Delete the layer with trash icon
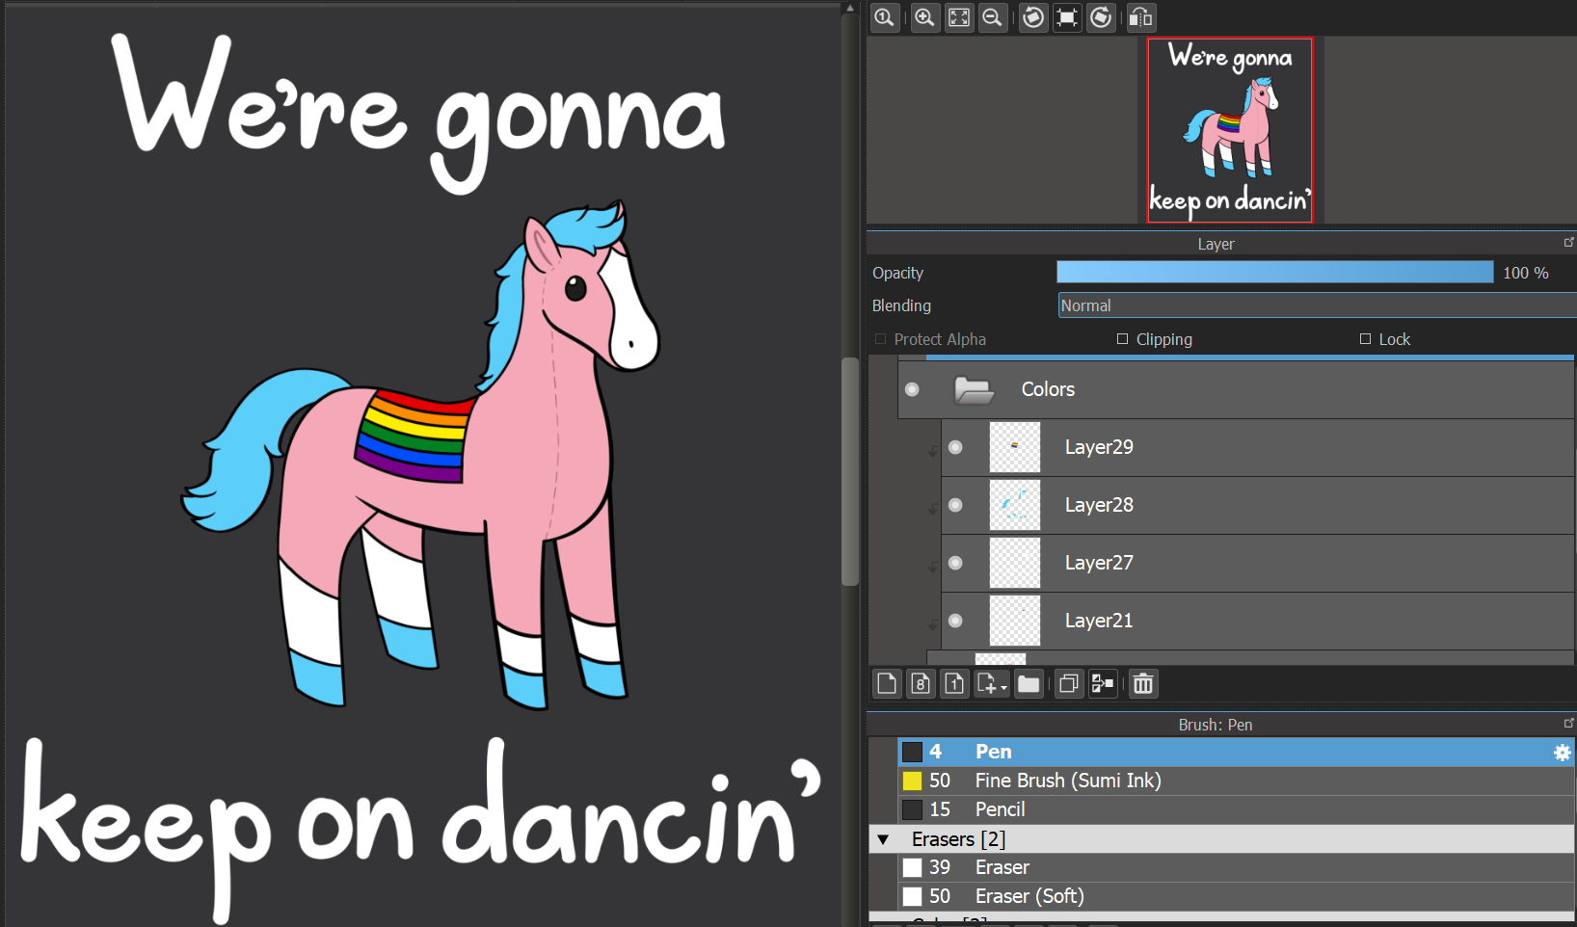1577x927 pixels. (x=1143, y=684)
